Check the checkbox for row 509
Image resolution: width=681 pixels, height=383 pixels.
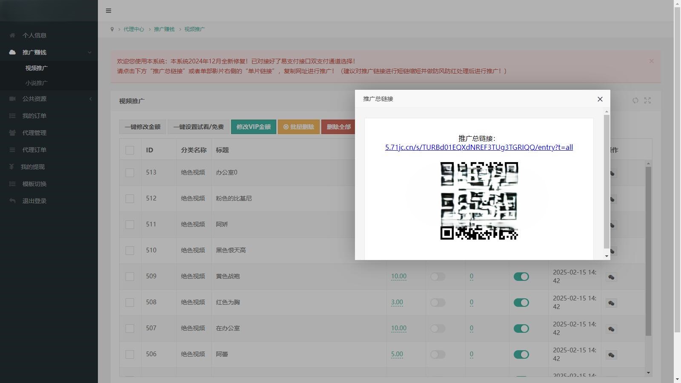pos(130,277)
